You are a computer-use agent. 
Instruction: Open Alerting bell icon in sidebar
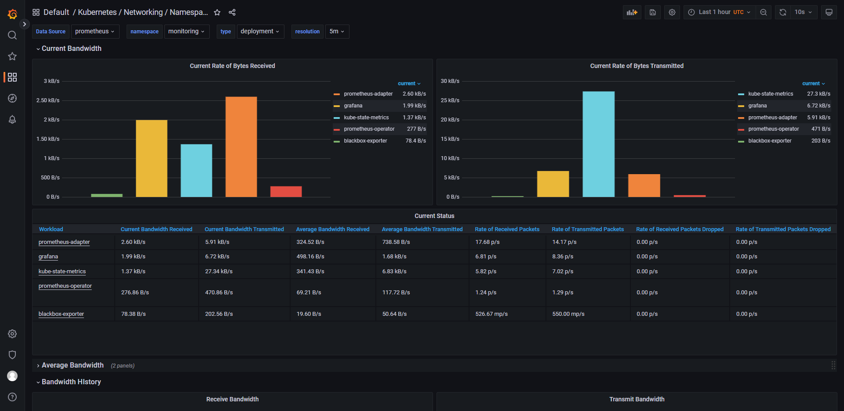[x=12, y=119]
